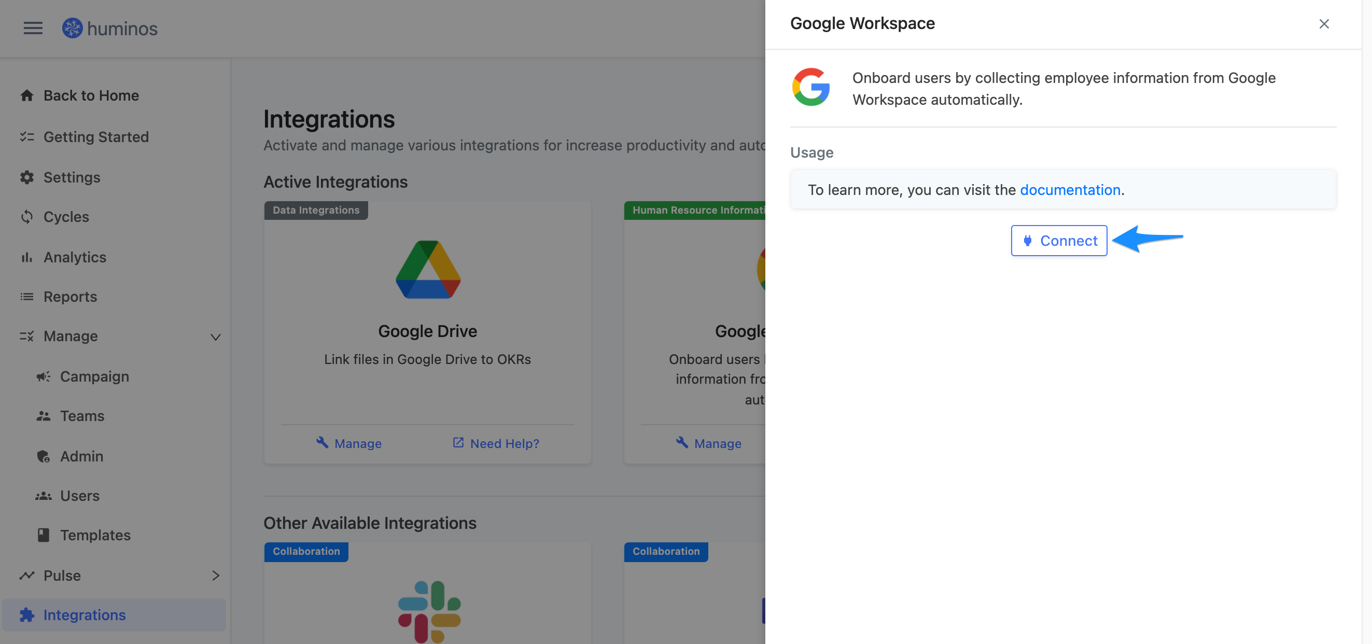Click the Slack logo card

tap(429, 611)
